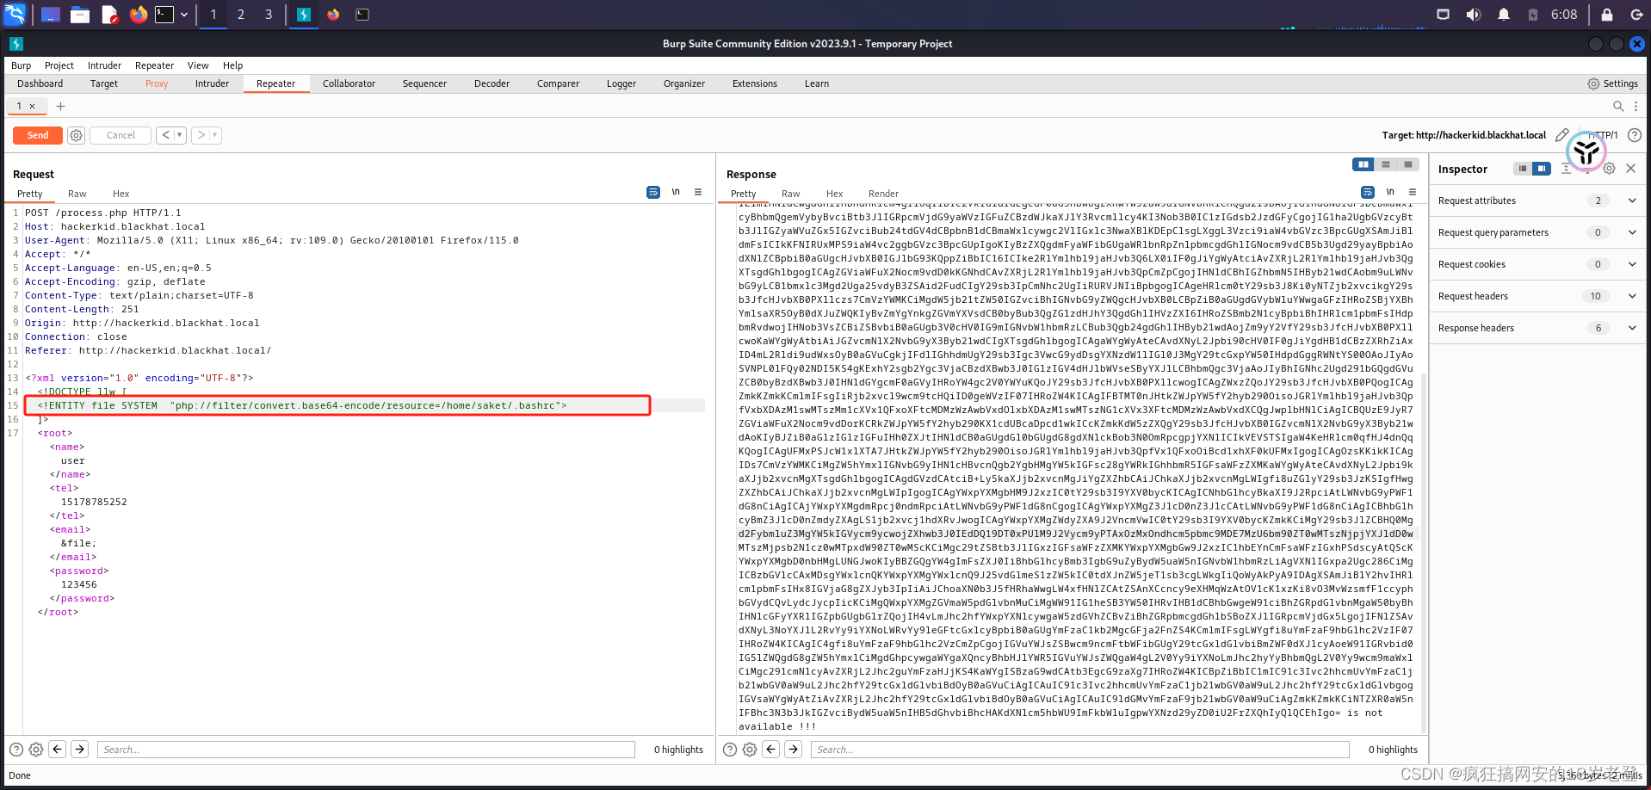Close Repeater tab 1

33,107
